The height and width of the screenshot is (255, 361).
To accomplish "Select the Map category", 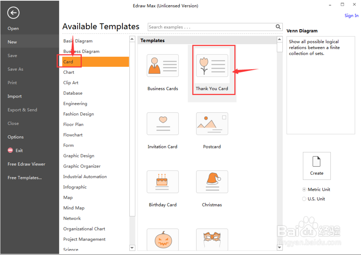I will (68, 198).
